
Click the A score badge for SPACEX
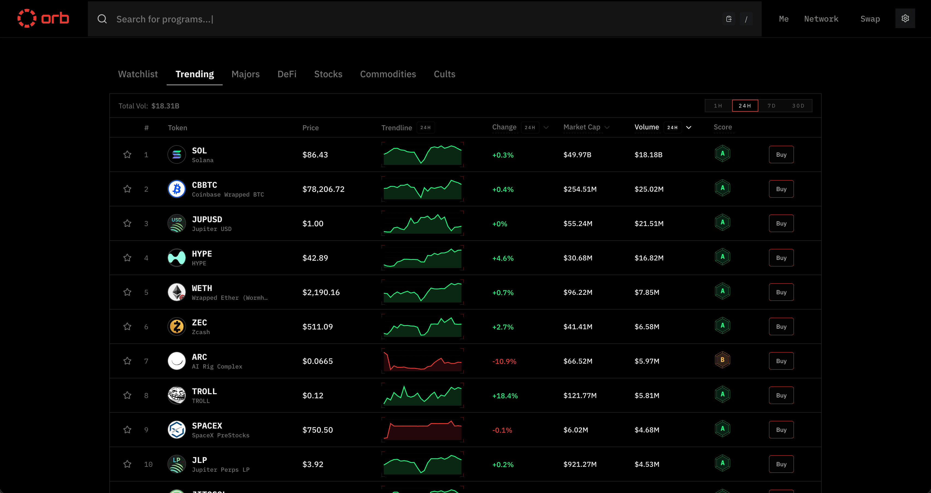[x=723, y=429]
